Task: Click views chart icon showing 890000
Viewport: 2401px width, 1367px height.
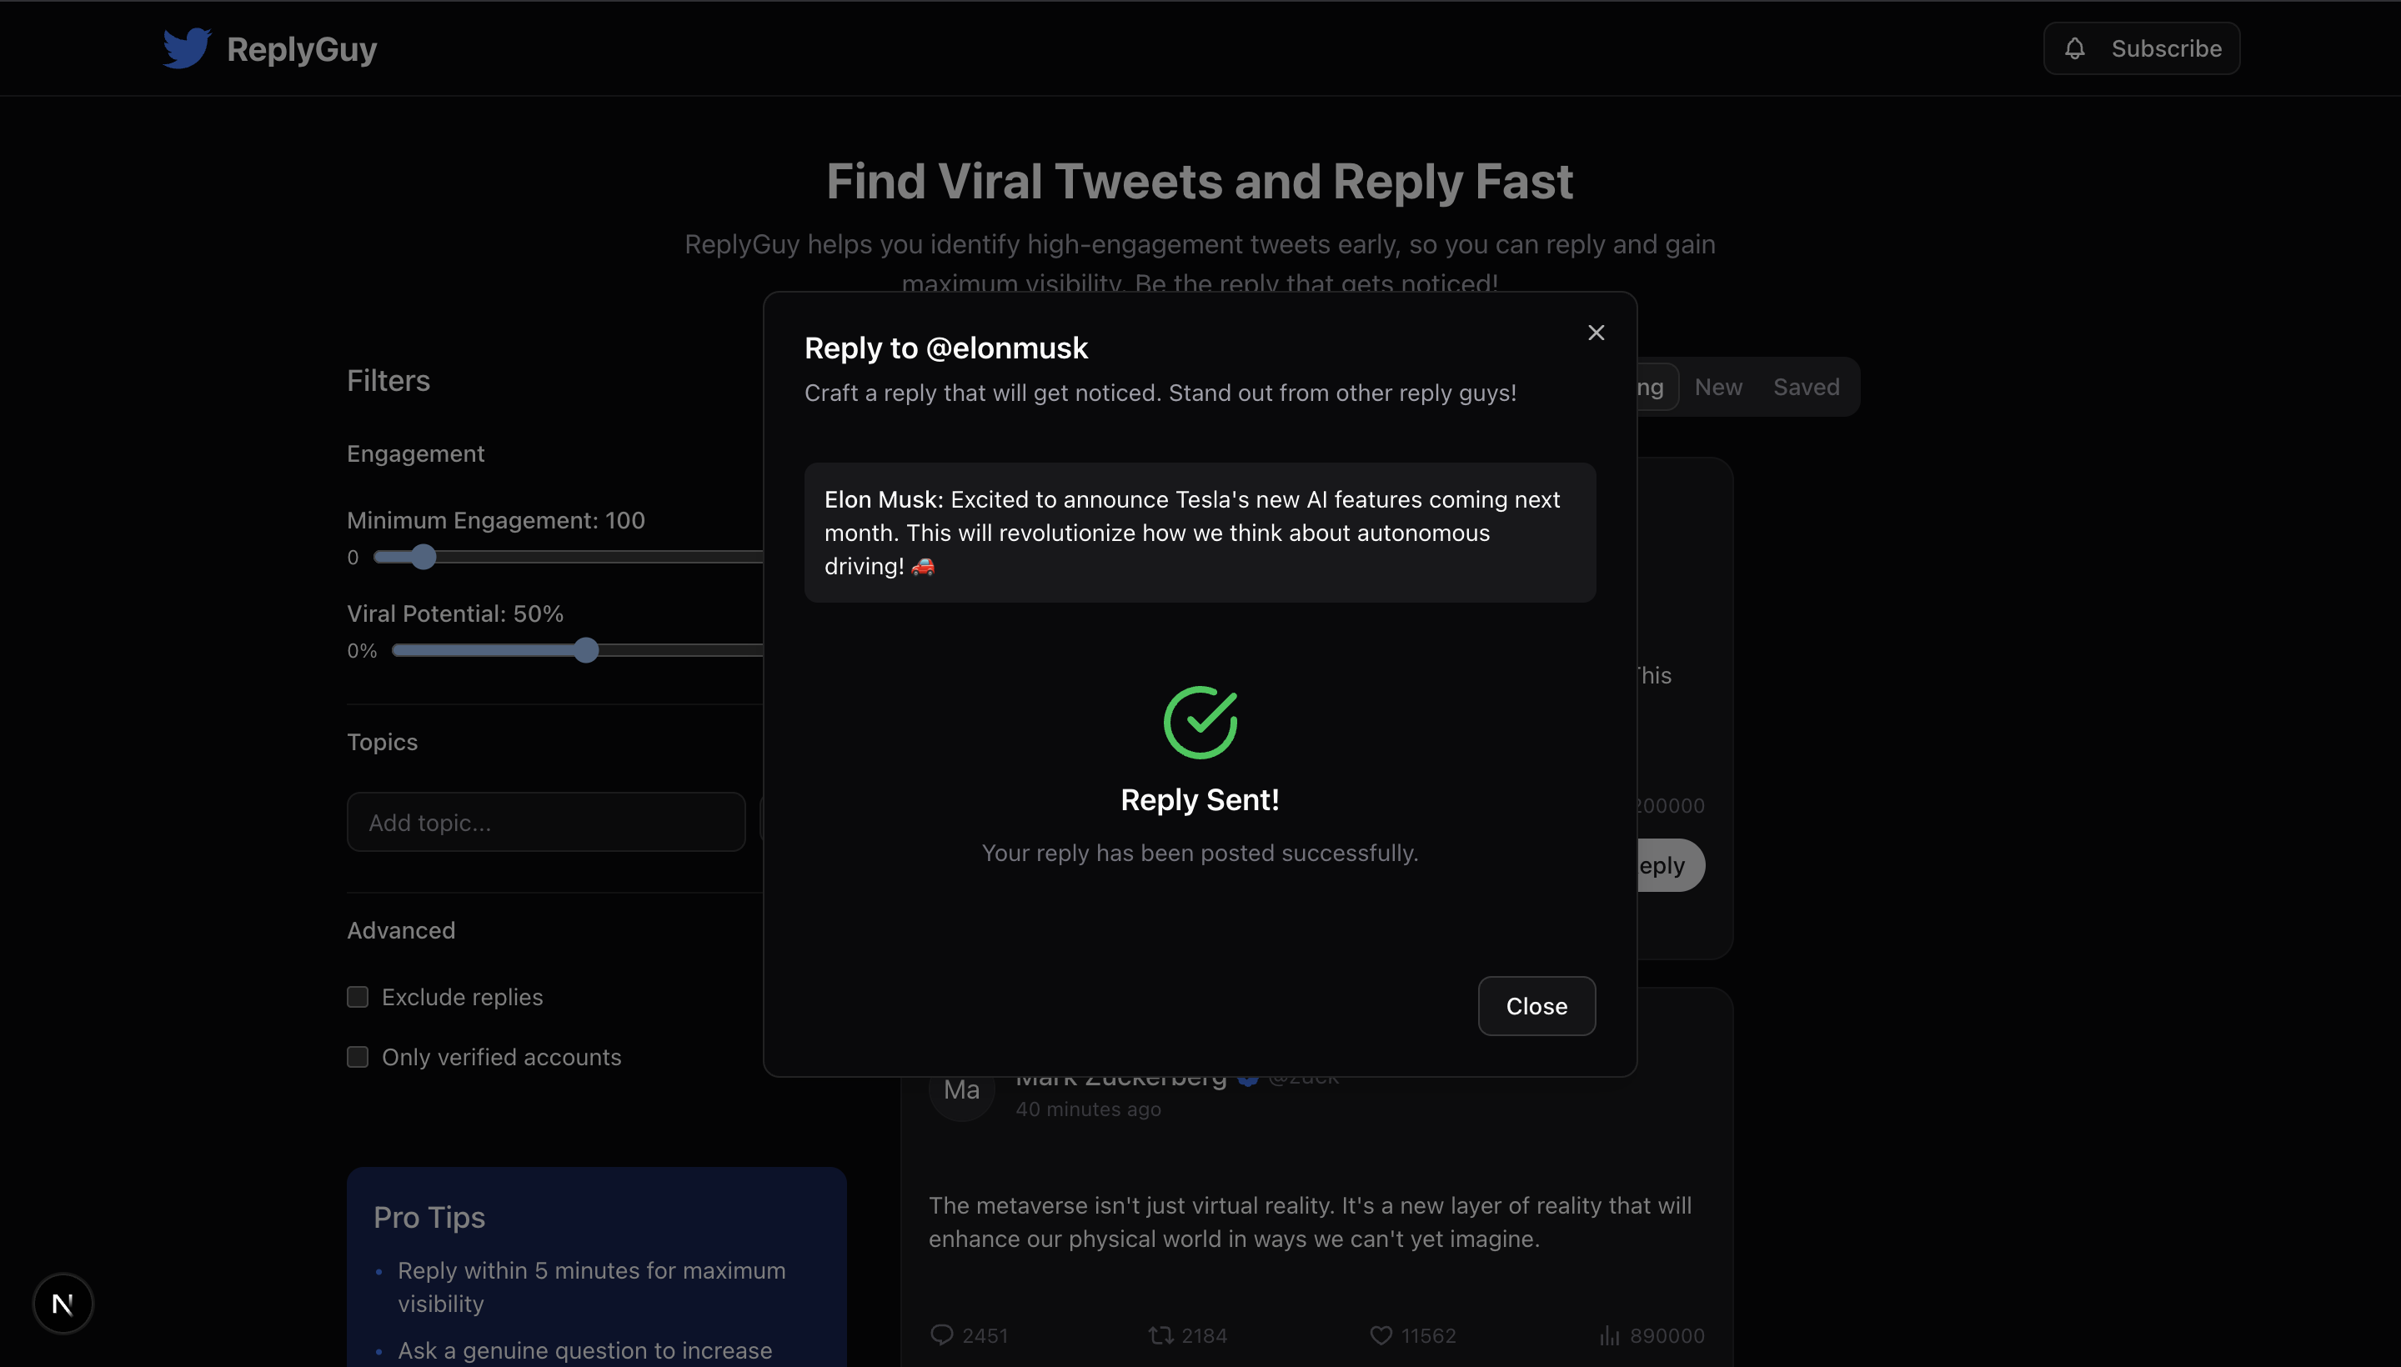Action: tap(1610, 1335)
